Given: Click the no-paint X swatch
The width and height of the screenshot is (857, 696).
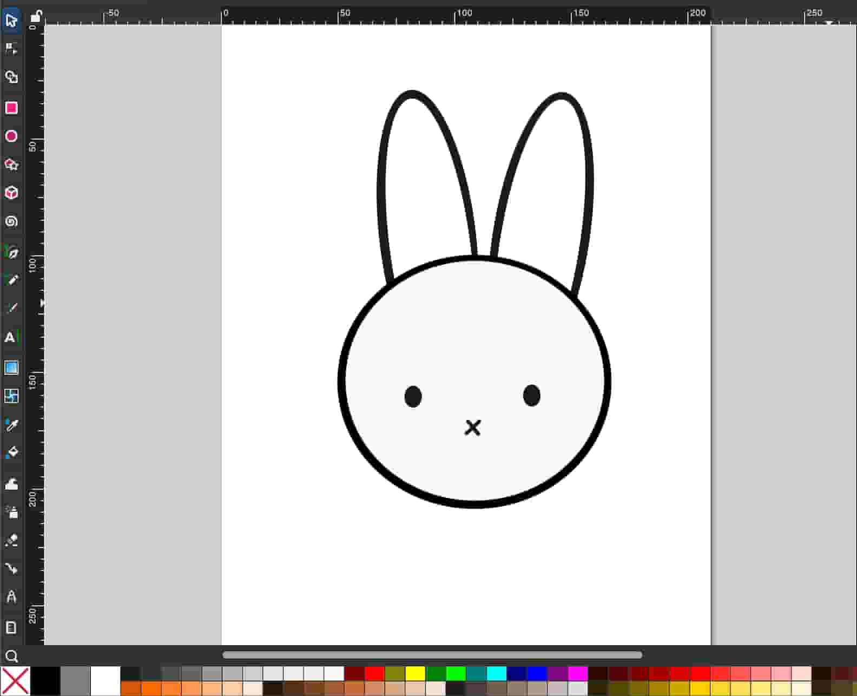Looking at the screenshot, I should (15, 681).
